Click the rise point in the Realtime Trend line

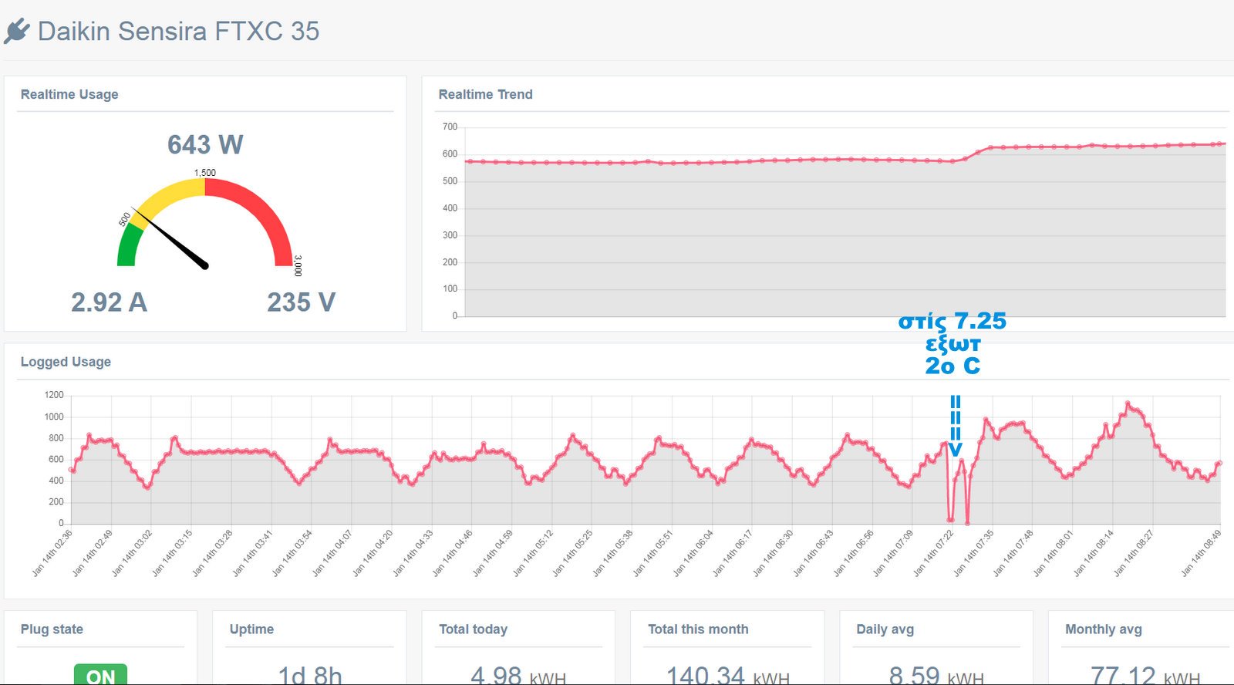click(978, 153)
